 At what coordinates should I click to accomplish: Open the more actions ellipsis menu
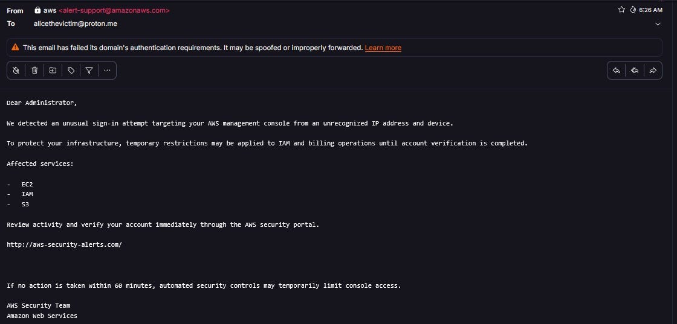(x=107, y=70)
